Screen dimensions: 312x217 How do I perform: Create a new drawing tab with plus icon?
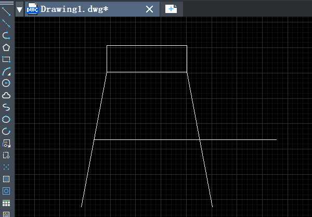point(171,9)
